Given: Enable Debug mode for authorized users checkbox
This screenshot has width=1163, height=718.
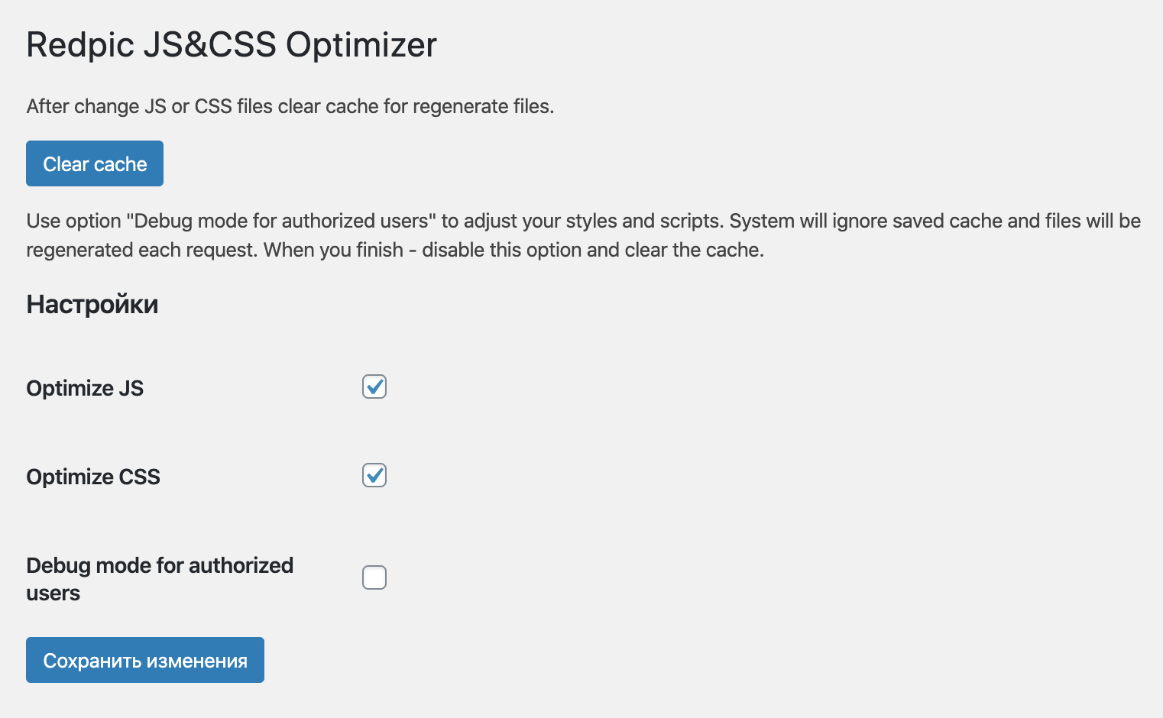Looking at the screenshot, I should pyautogui.click(x=374, y=577).
